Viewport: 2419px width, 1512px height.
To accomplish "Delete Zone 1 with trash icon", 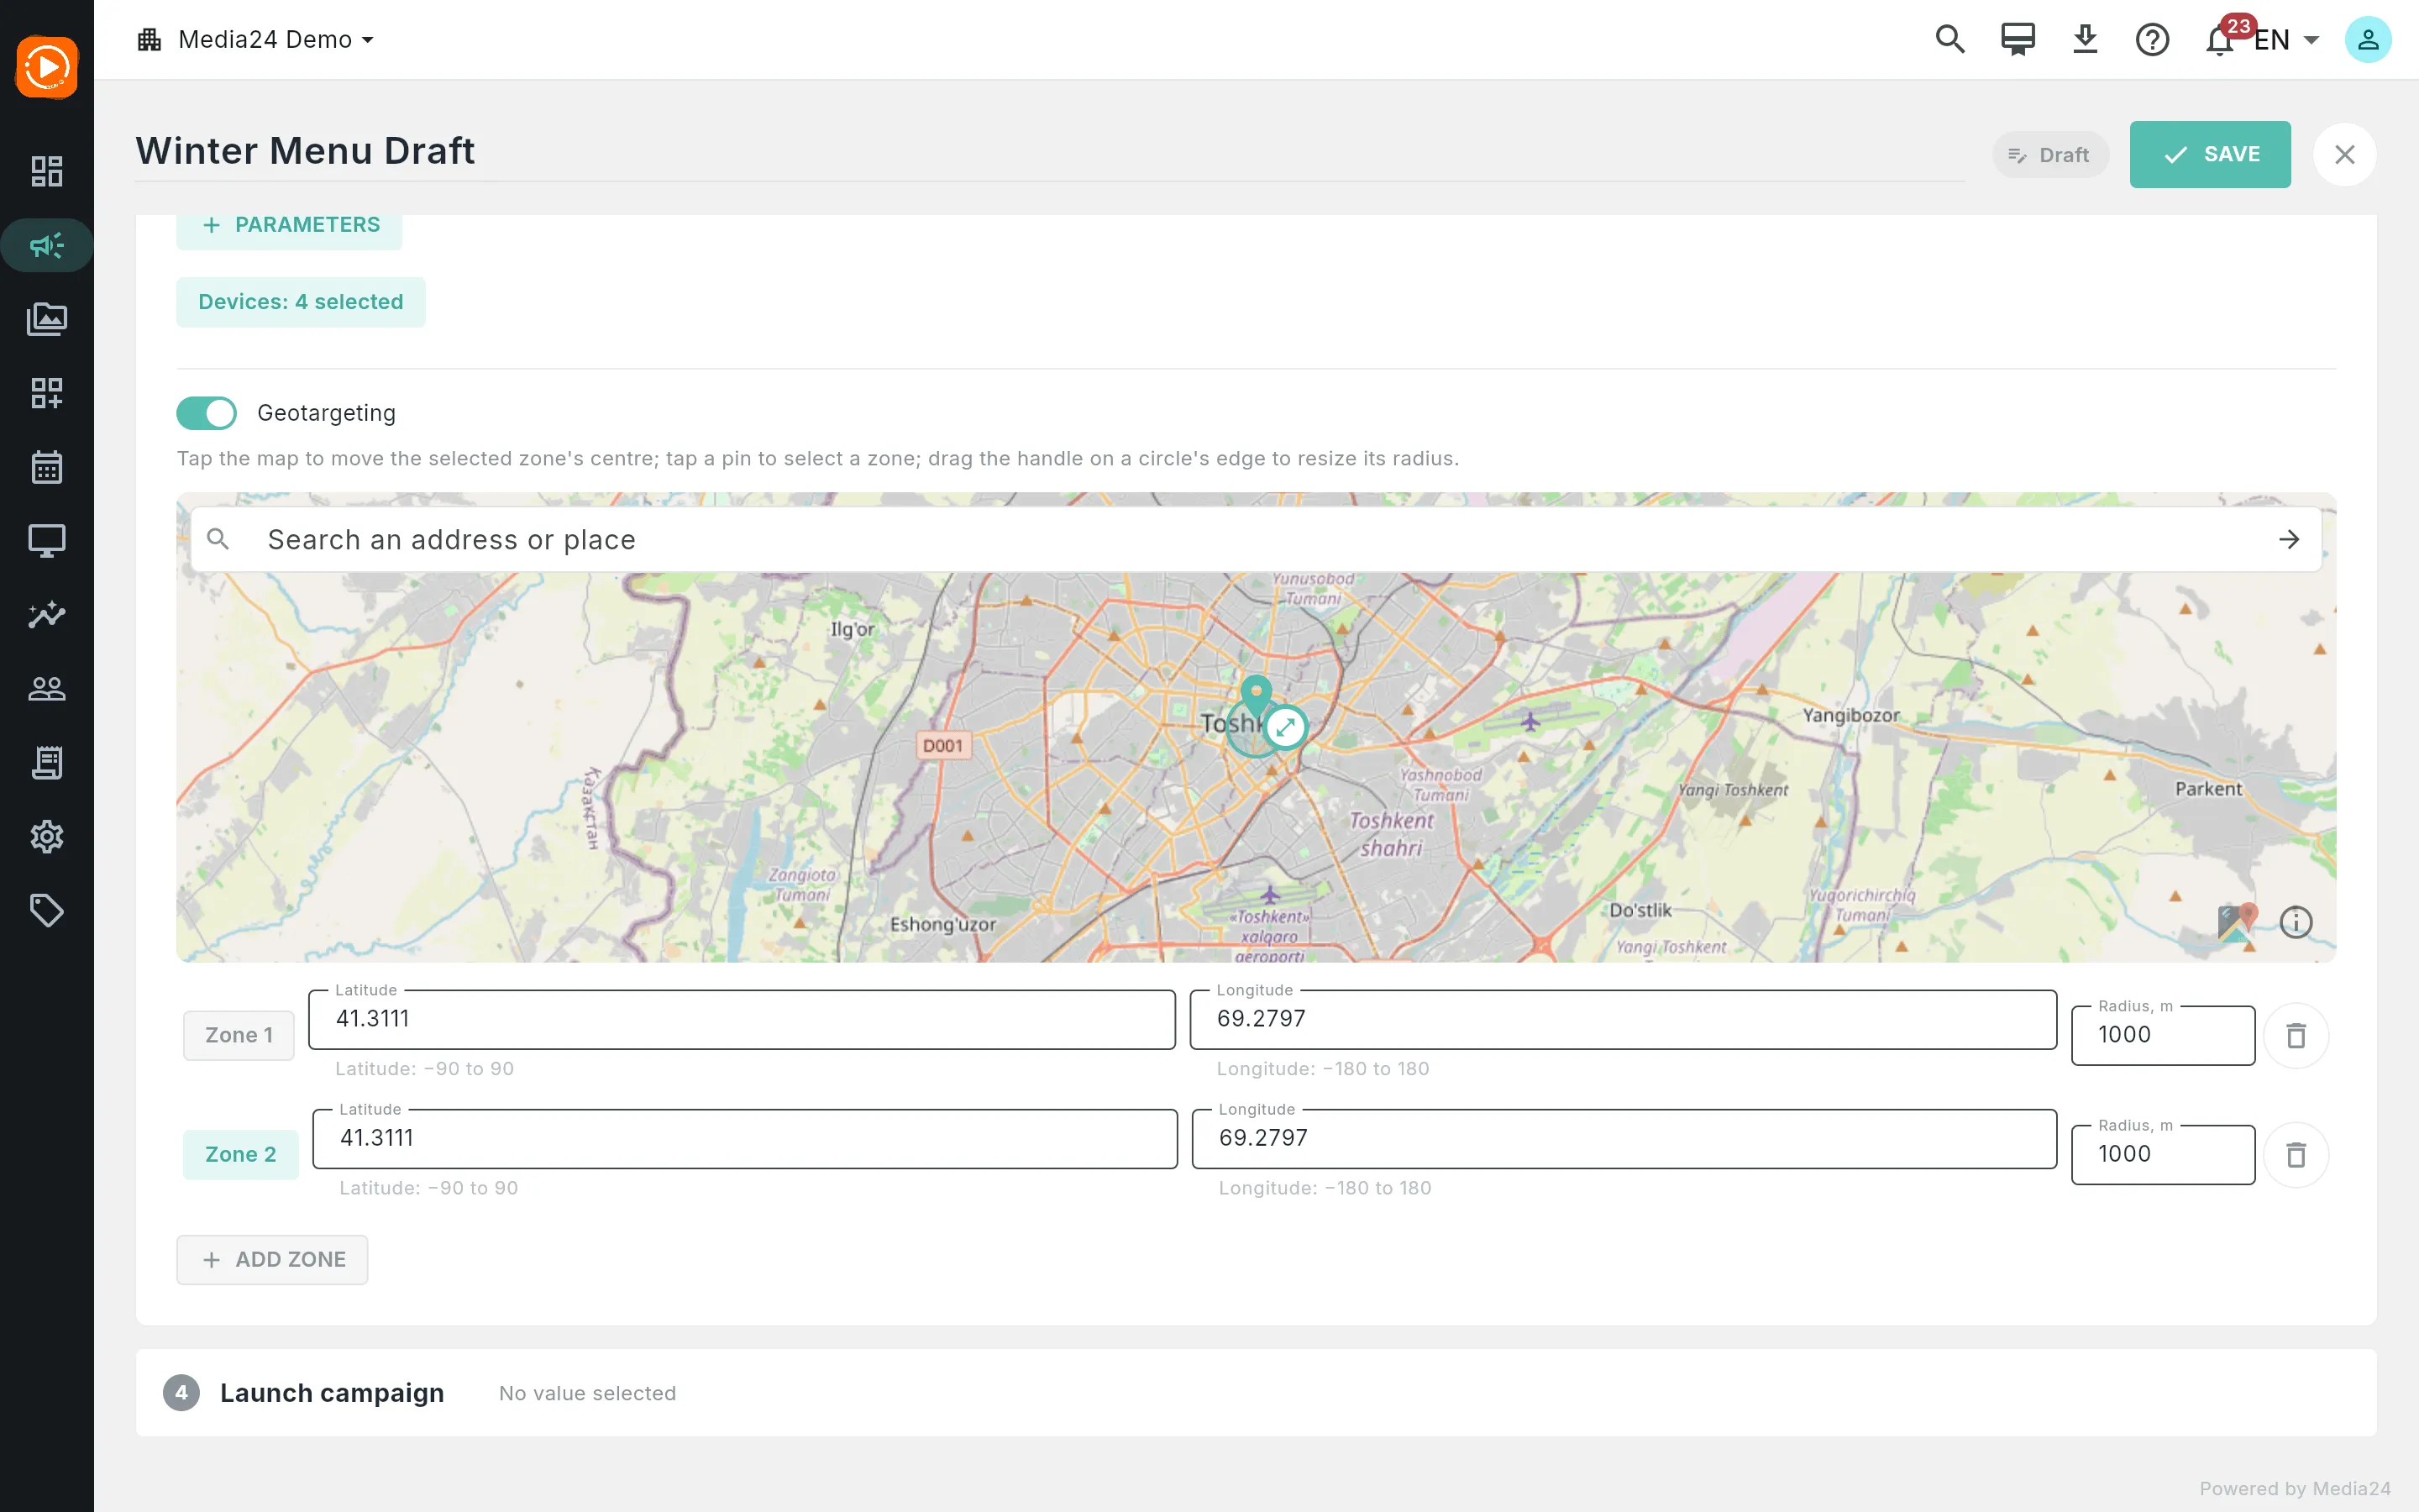I will (2296, 1035).
